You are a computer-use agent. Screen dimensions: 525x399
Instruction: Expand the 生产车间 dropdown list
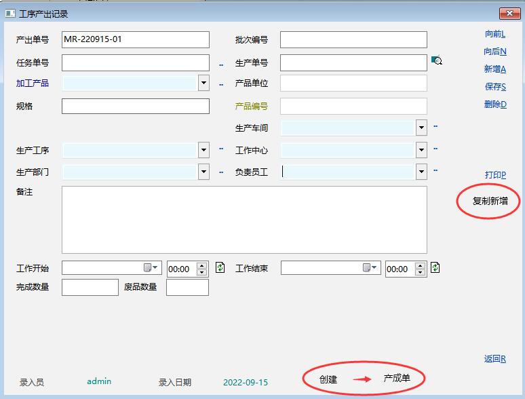[421, 128]
